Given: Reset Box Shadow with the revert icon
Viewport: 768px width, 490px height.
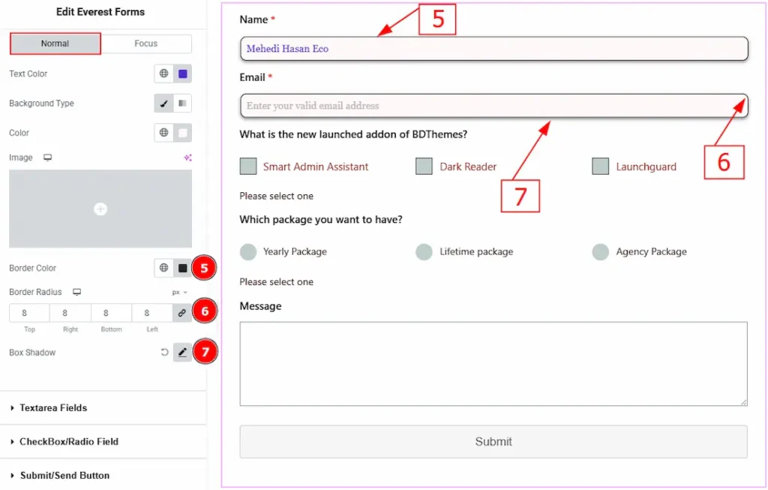Looking at the screenshot, I should click(164, 352).
